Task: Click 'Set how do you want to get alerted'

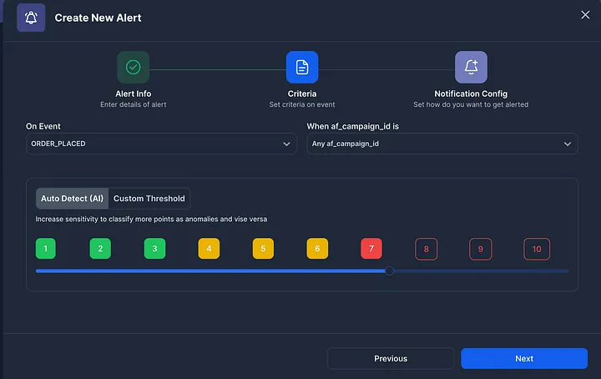Action: (471, 104)
